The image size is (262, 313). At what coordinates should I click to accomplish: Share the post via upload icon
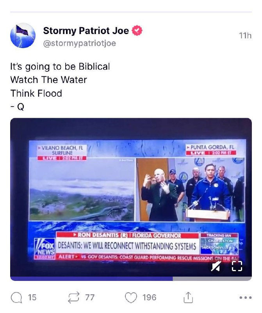(x=188, y=297)
